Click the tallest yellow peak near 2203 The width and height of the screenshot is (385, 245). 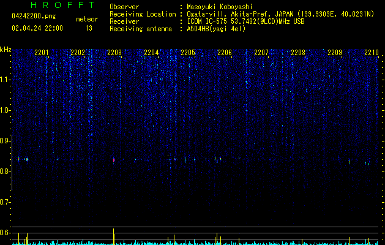coord(113,236)
